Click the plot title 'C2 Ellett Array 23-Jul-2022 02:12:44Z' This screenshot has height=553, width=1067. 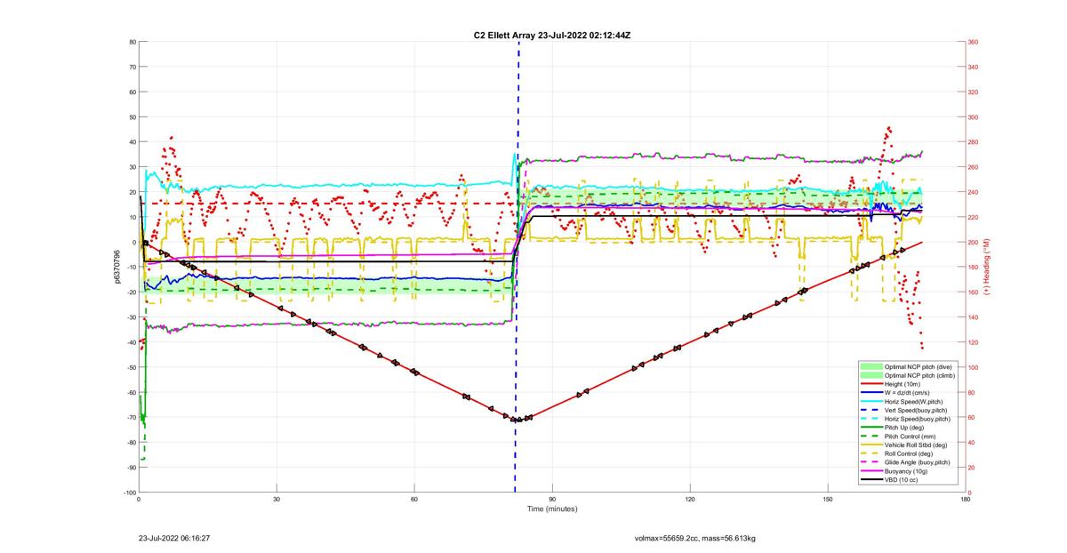click(x=553, y=35)
